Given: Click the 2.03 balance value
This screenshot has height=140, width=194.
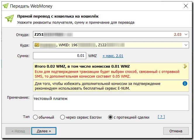Looking at the screenshot, I should [178, 35].
